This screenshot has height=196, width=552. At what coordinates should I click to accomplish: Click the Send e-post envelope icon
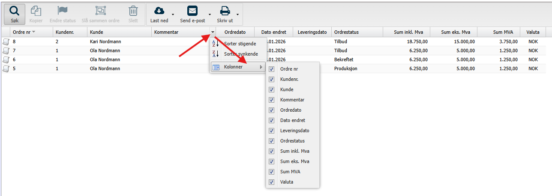(x=192, y=11)
